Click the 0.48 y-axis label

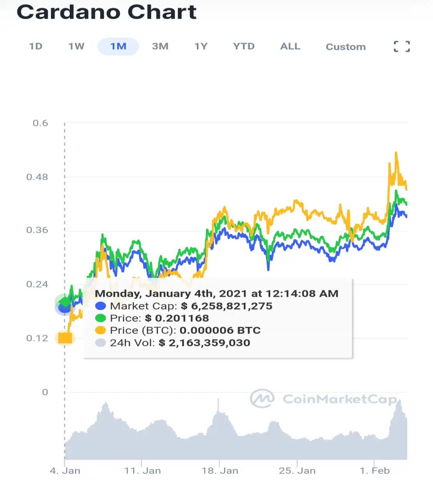click(37, 177)
